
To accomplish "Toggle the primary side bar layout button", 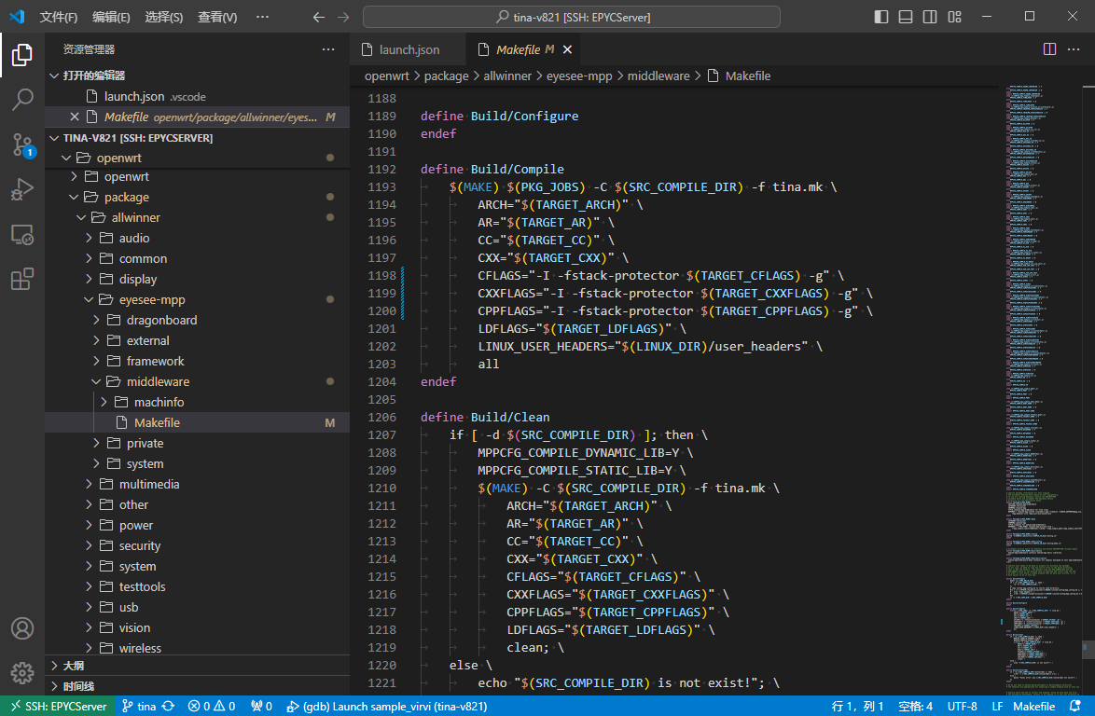I will click(x=881, y=17).
